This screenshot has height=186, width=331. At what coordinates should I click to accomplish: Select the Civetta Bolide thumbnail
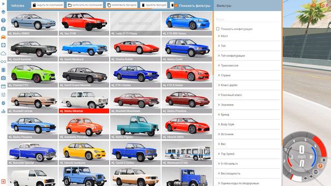(x=136, y=50)
